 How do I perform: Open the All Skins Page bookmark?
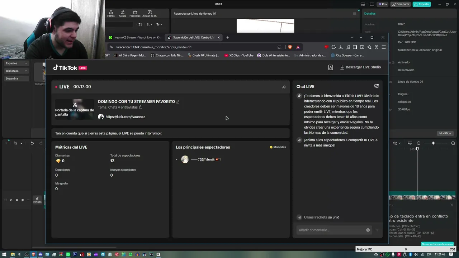(130, 56)
